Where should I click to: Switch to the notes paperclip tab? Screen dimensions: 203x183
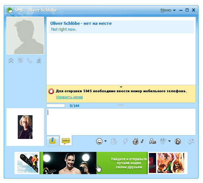(x=53, y=141)
